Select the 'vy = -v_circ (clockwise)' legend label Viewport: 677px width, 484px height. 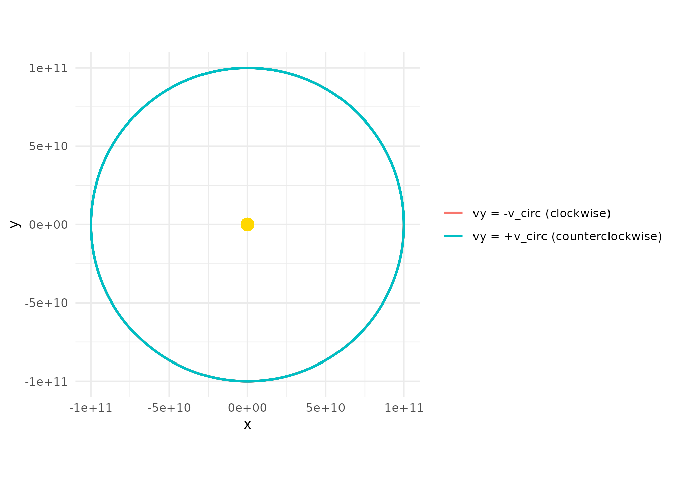pyautogui.click(x=541, y=213)
